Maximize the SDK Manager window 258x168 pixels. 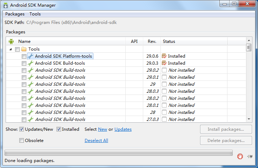pos(234,4)
